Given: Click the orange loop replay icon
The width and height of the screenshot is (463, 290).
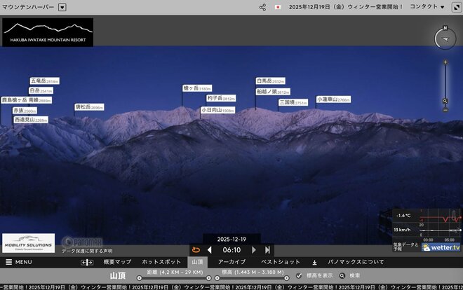Looking at the screenshot, I should pyautogui.click(x=196, y=250).
